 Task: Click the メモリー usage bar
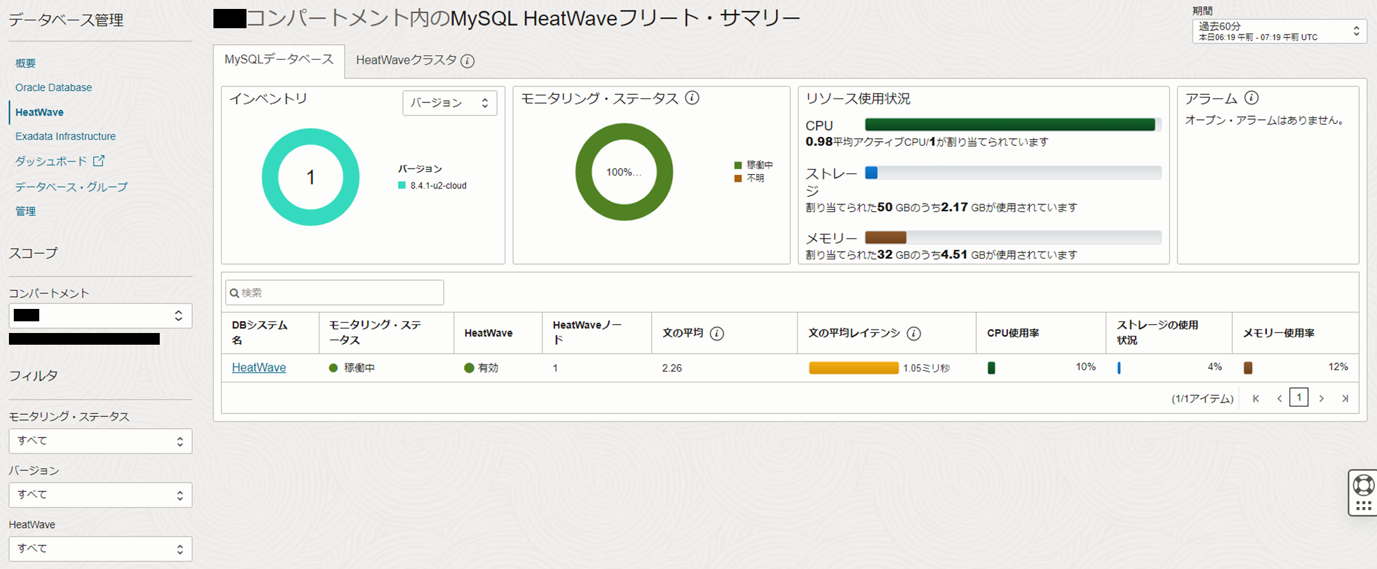click(1013, 237)
